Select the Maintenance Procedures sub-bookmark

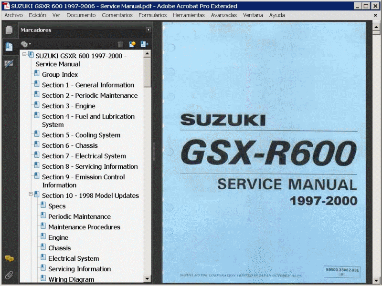tap(85, 227)
